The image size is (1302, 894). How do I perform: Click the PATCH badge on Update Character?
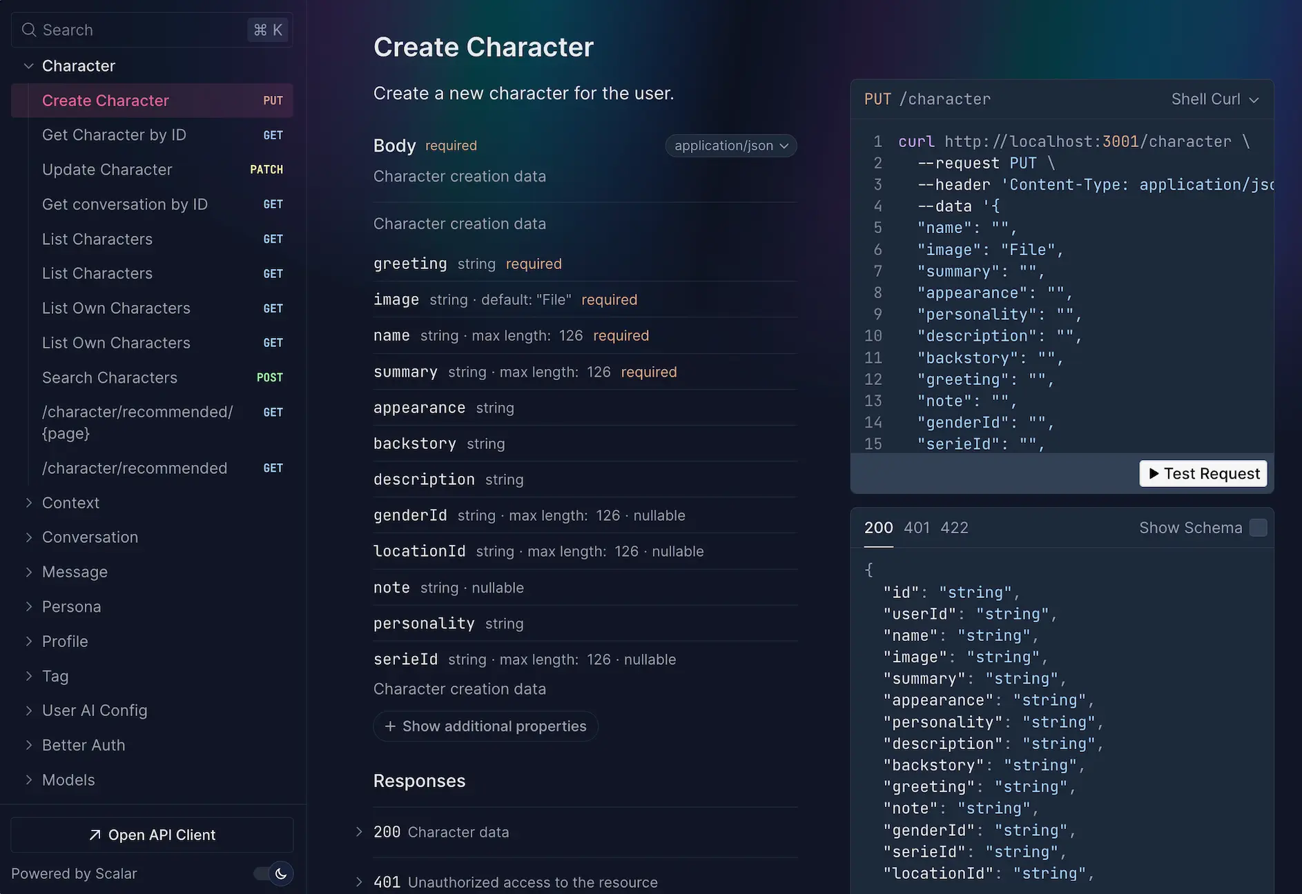[266, 170]
